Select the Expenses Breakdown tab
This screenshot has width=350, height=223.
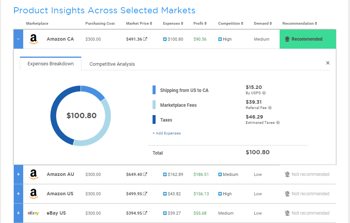(51, 64)
